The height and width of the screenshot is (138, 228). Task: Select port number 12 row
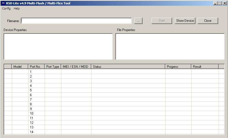click(x=114, y=122)
